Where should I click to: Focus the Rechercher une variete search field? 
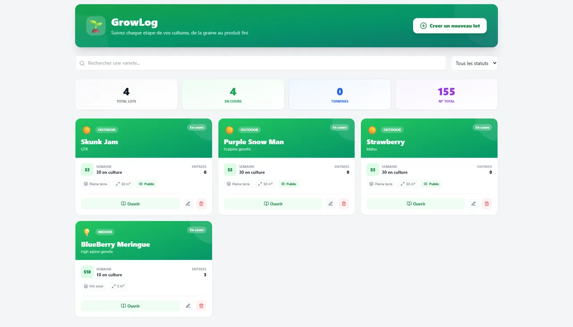[x=261, y=63]
